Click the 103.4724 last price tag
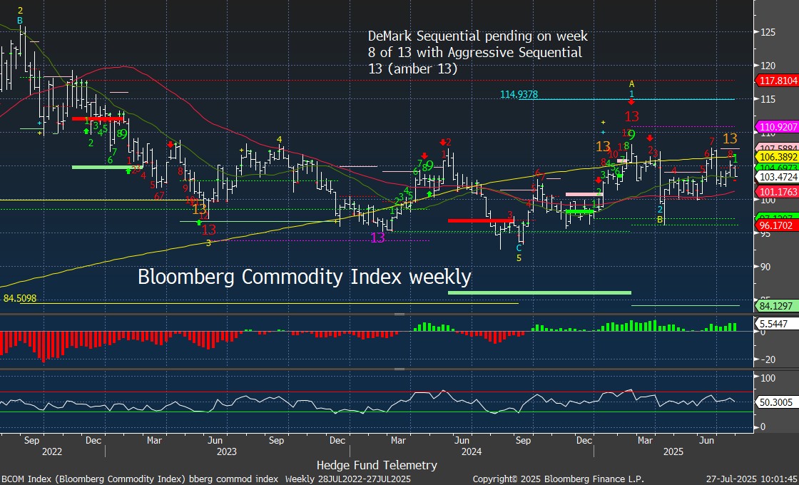 [x=777, y=178]
